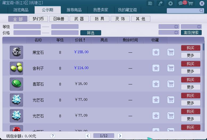The width and height of the screenshot is (207, 140).
Task: Click thumbnail of 光芒石 priced ¥77.00
Action: (16, 100)
